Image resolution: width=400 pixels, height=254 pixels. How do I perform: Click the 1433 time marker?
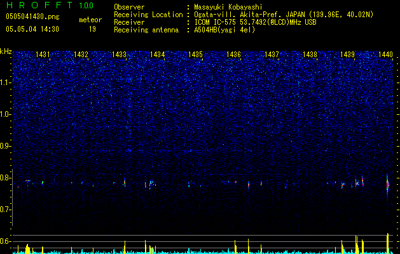tap(119, 54)
